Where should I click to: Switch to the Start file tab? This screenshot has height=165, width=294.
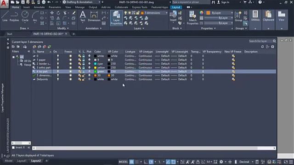[9, 34]
